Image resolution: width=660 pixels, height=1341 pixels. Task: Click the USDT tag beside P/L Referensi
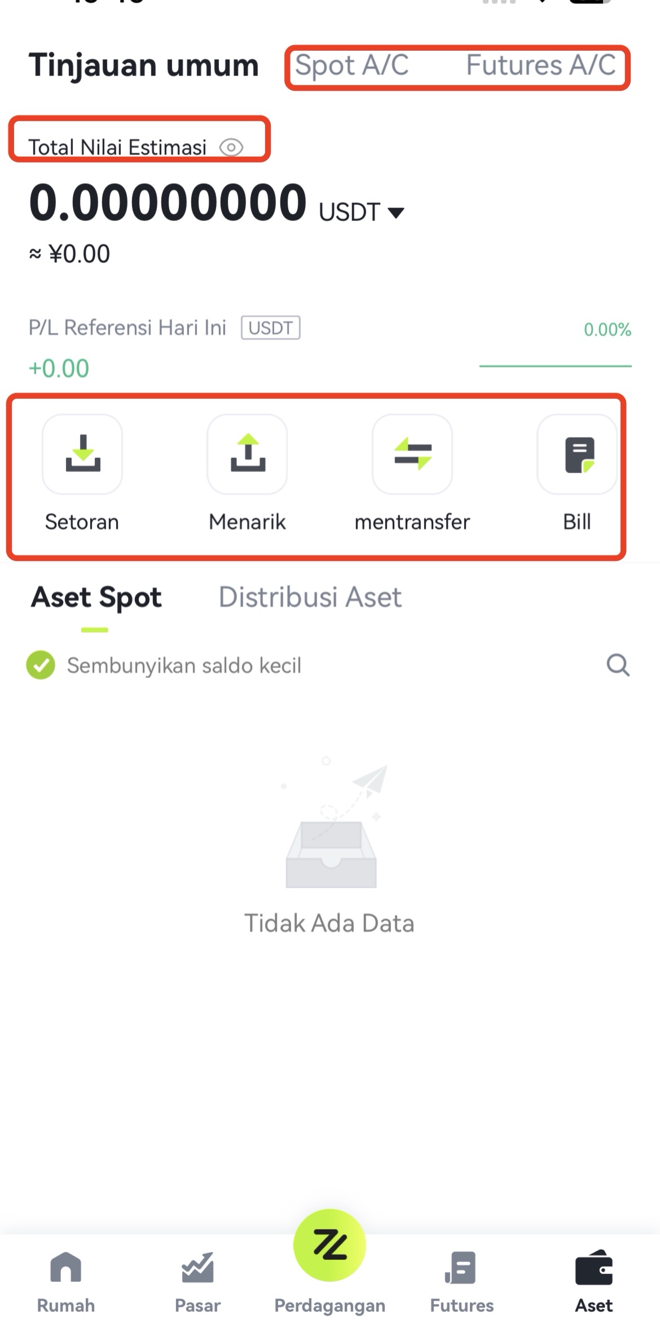click(x=271, y=328)
